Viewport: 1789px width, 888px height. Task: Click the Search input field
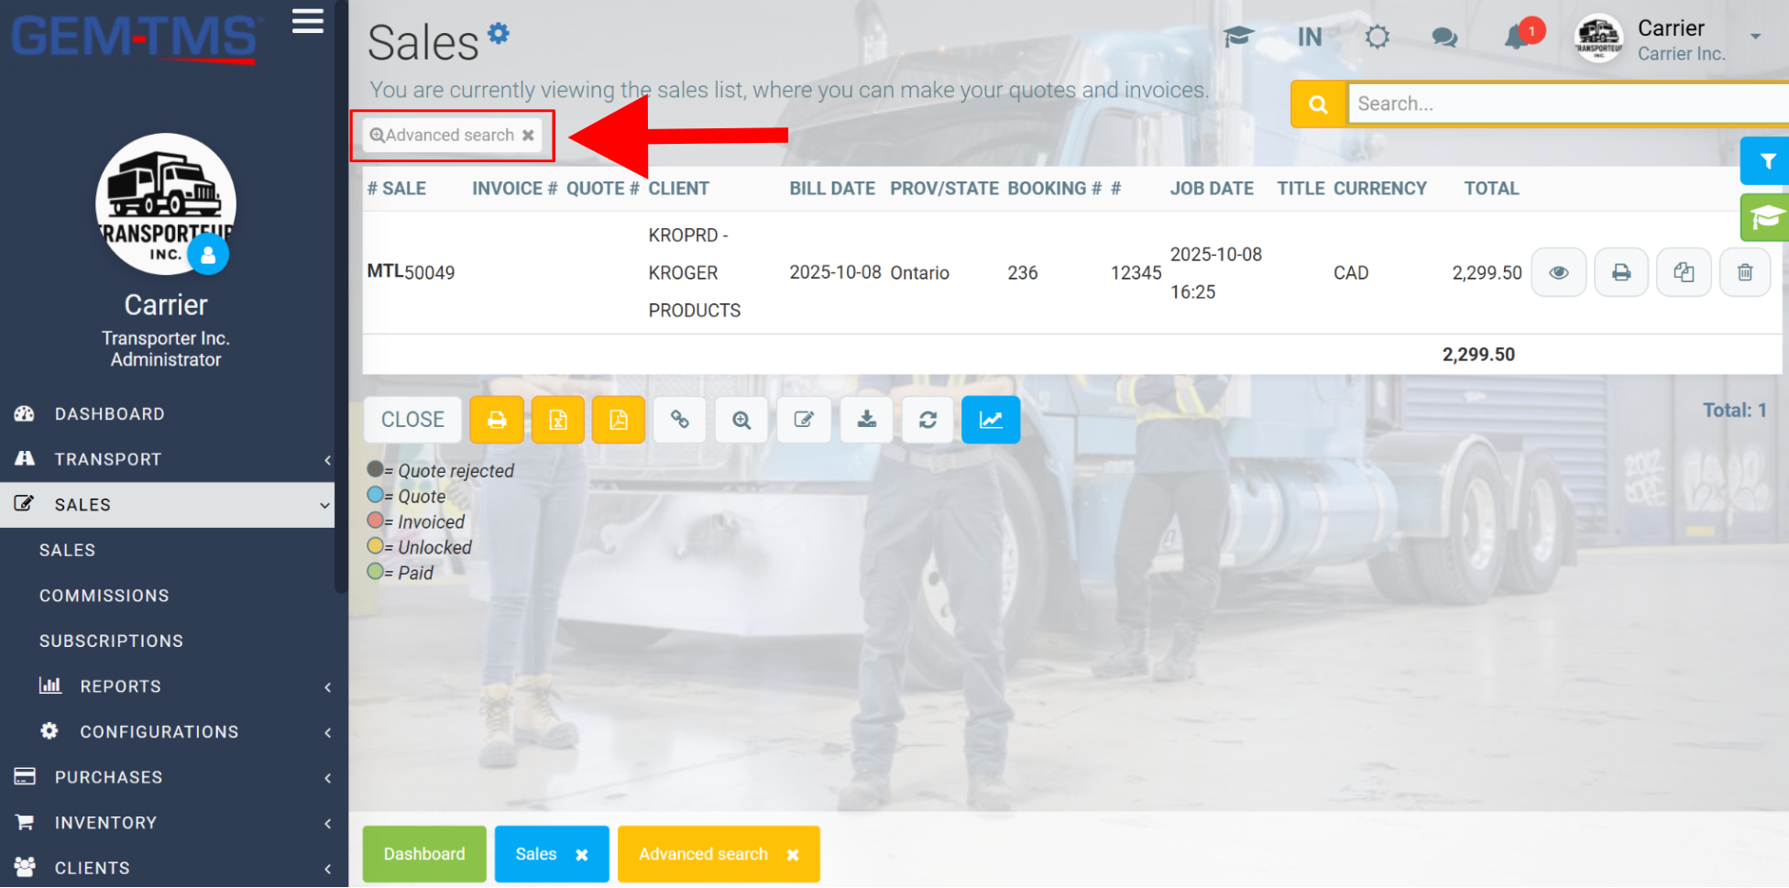pyautogui.click(x=1568, y=104)
